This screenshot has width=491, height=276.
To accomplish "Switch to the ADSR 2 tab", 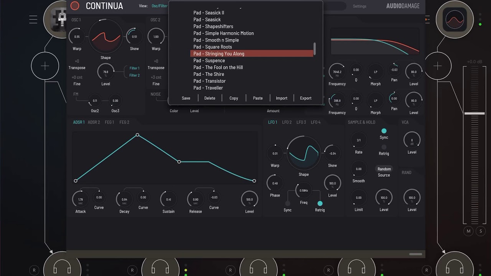I will (94, 122).
